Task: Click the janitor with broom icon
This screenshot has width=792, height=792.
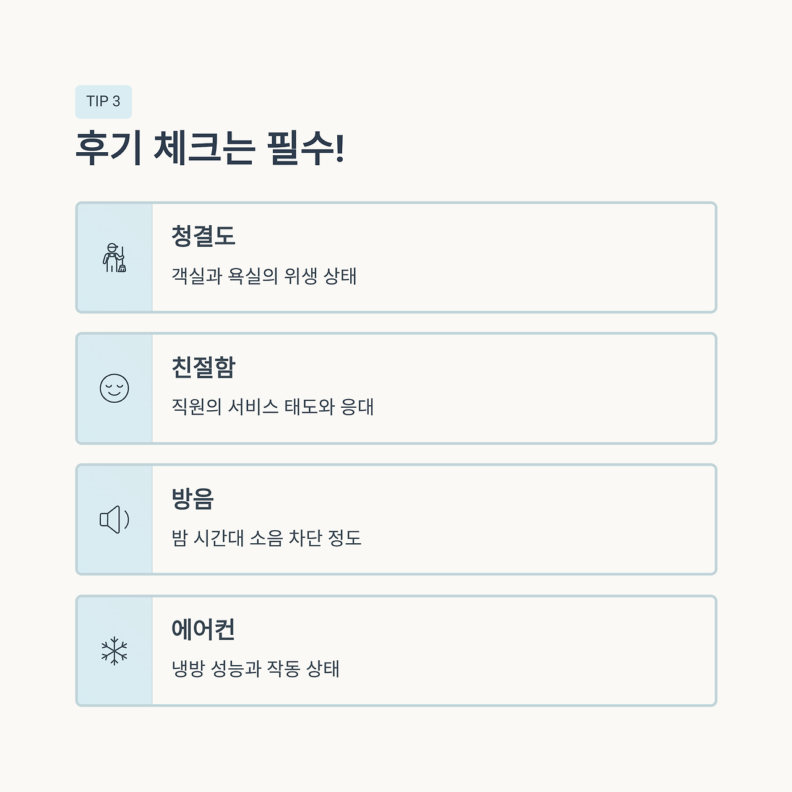Action: [114, 258]
